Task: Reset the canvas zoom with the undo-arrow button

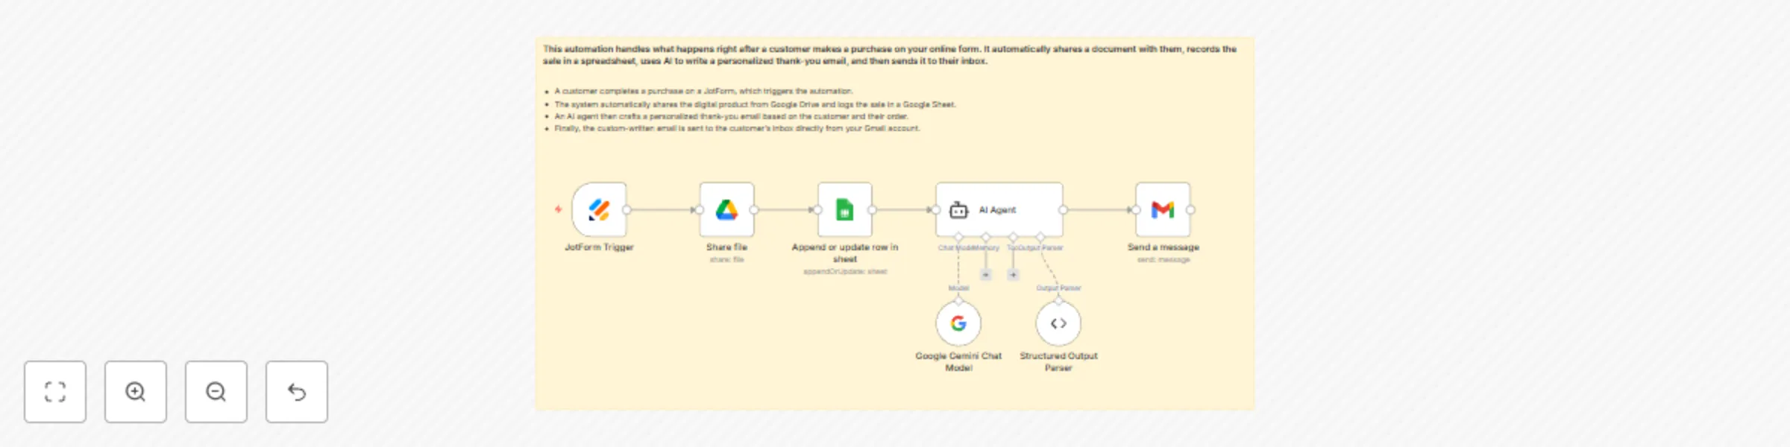Action: click(x=297, y=392)
